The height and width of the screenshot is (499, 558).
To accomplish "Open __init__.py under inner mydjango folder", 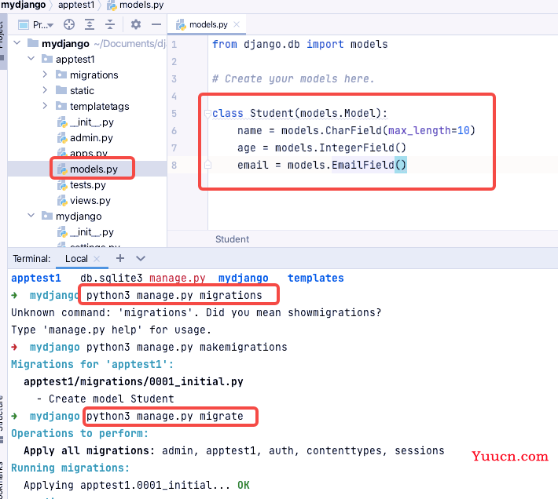I will coord(91,232).
